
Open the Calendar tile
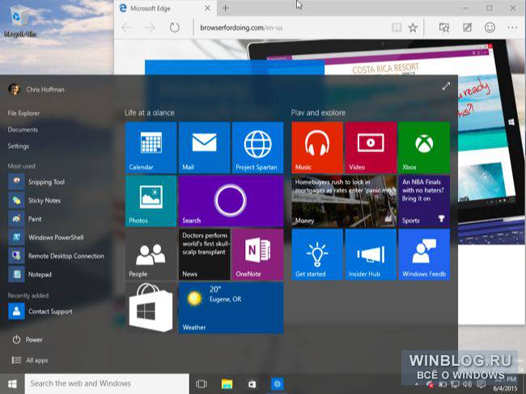[x=151, y=147]
